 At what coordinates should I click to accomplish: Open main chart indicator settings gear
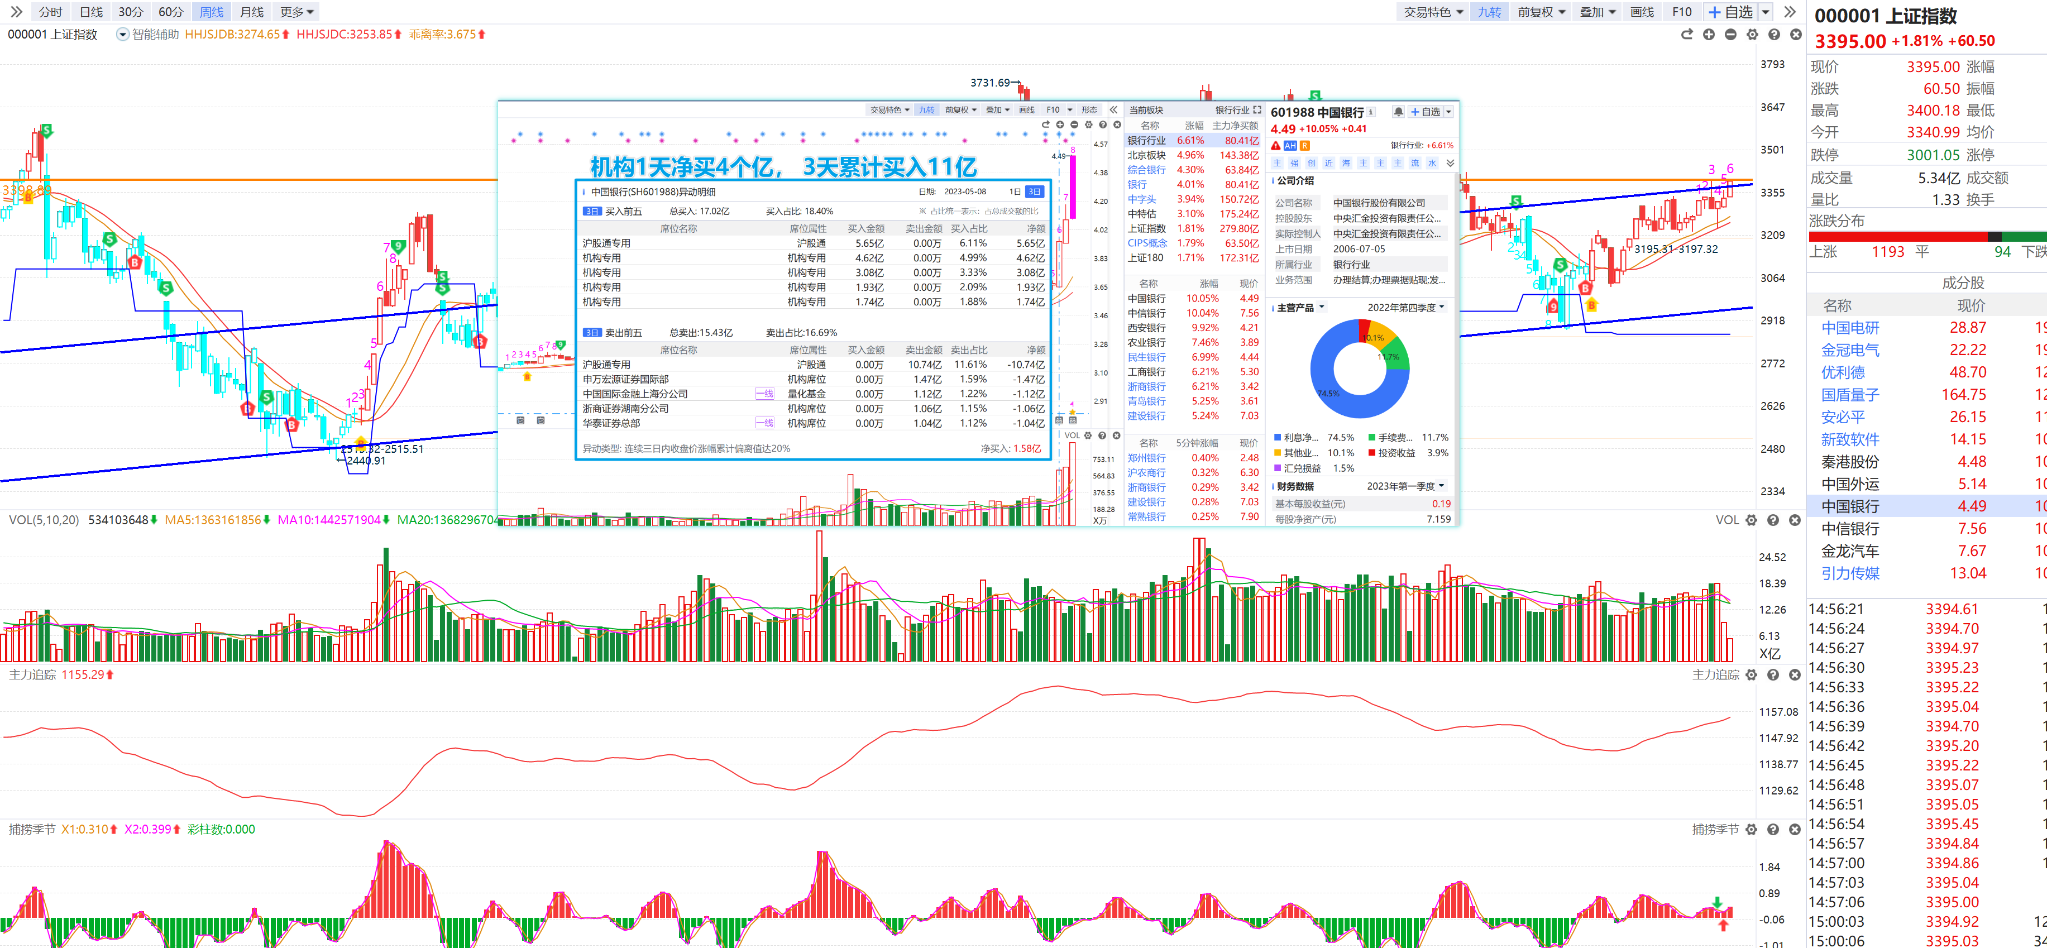point(1752,34)
